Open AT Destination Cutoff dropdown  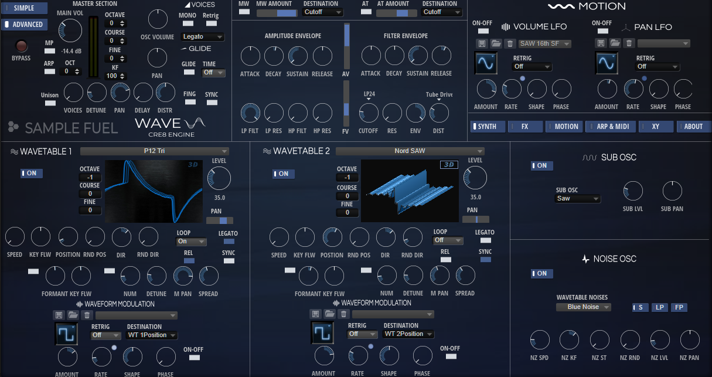click(442, 12)
